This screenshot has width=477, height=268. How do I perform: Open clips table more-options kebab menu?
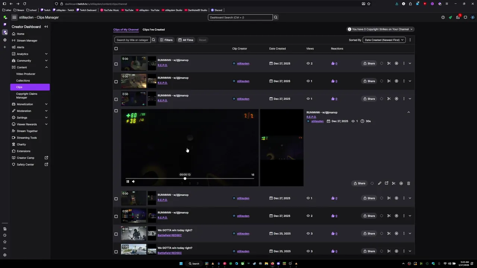coord(410,40)
